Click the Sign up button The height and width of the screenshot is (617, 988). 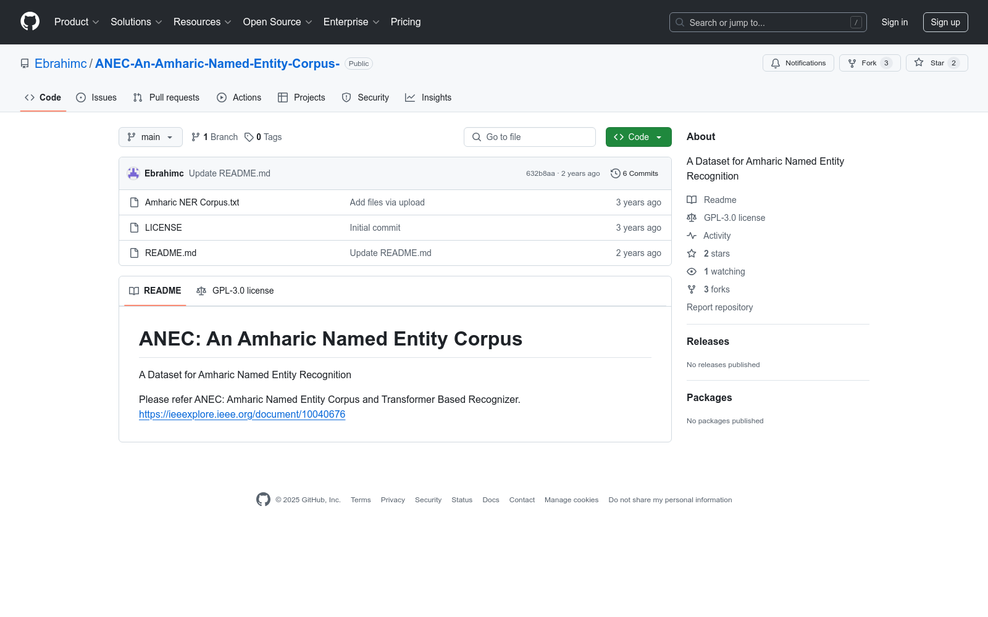click(x=945, y=22)
